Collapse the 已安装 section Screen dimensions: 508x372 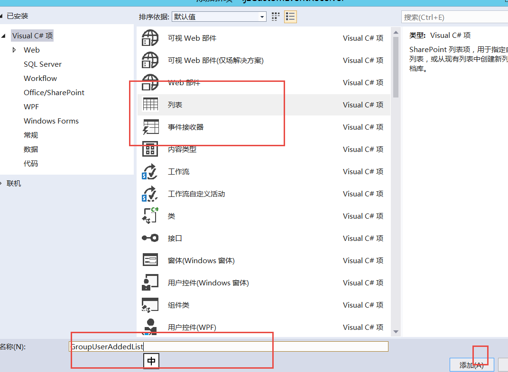coord(1,16)
